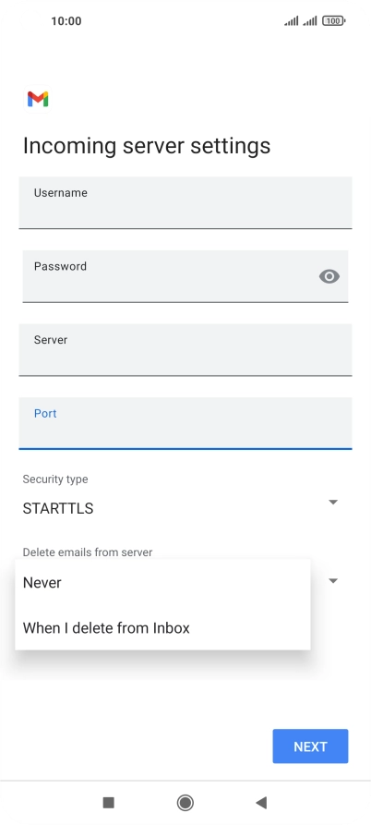Viewport: 371px width, 825px height.
Task: Show password with the eye icon
Action: pos(329,276)
